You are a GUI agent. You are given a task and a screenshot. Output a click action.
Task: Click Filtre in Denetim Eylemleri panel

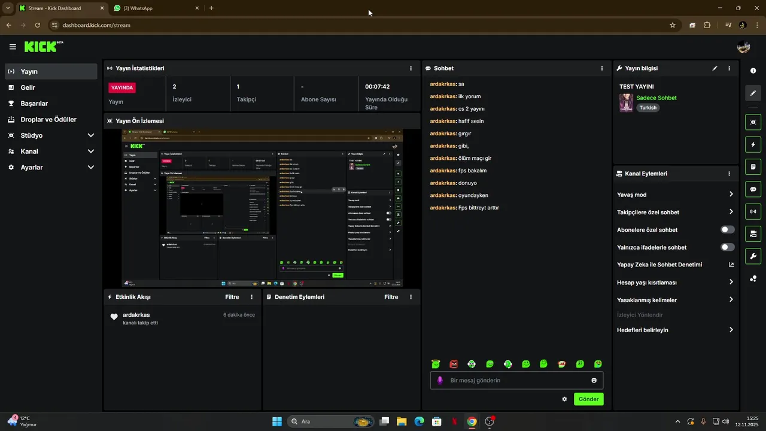point(391,297)
